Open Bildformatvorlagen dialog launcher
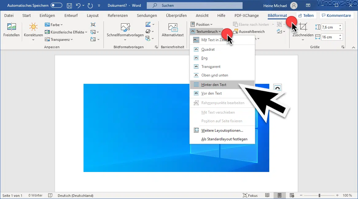This screenshot has width=358, height=199. coord(156,47)
